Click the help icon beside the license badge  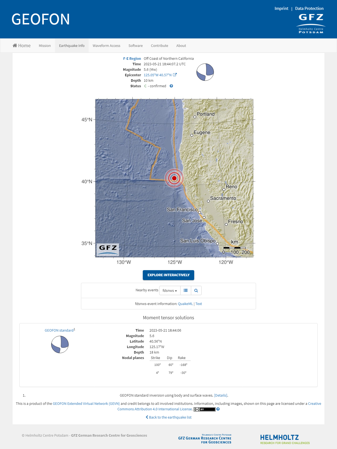(x=218, y=409)
